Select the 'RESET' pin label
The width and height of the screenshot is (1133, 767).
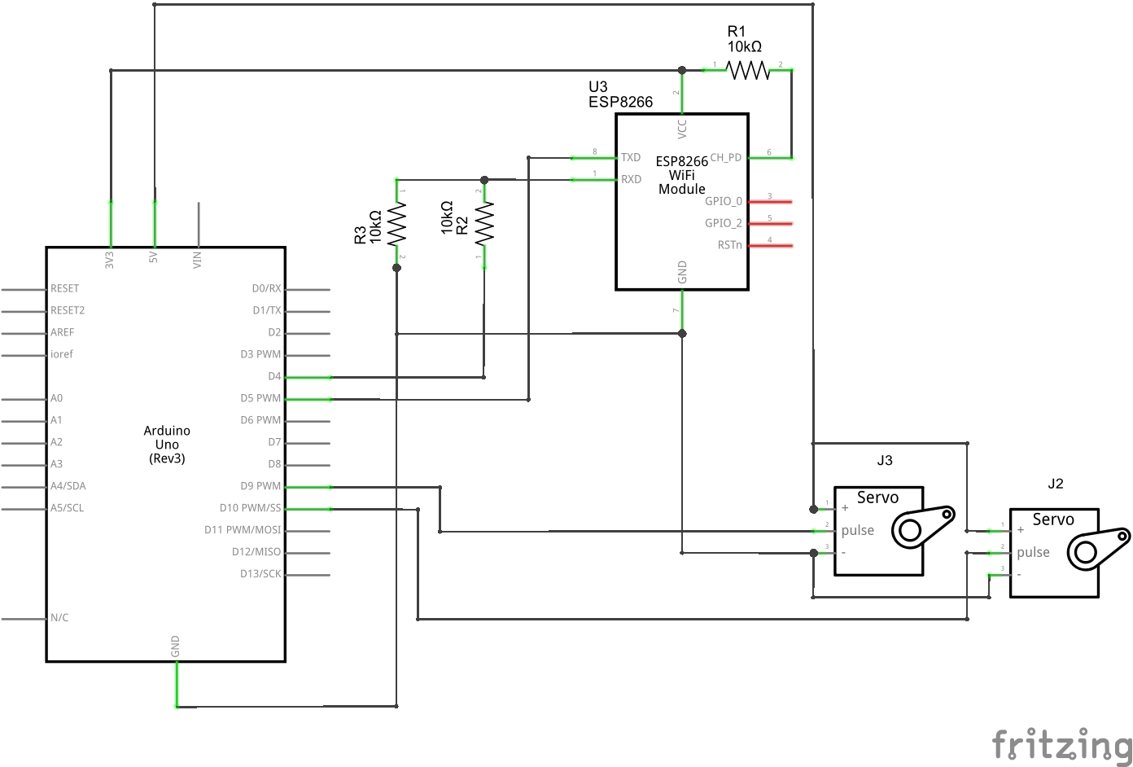tap(65, 289)
